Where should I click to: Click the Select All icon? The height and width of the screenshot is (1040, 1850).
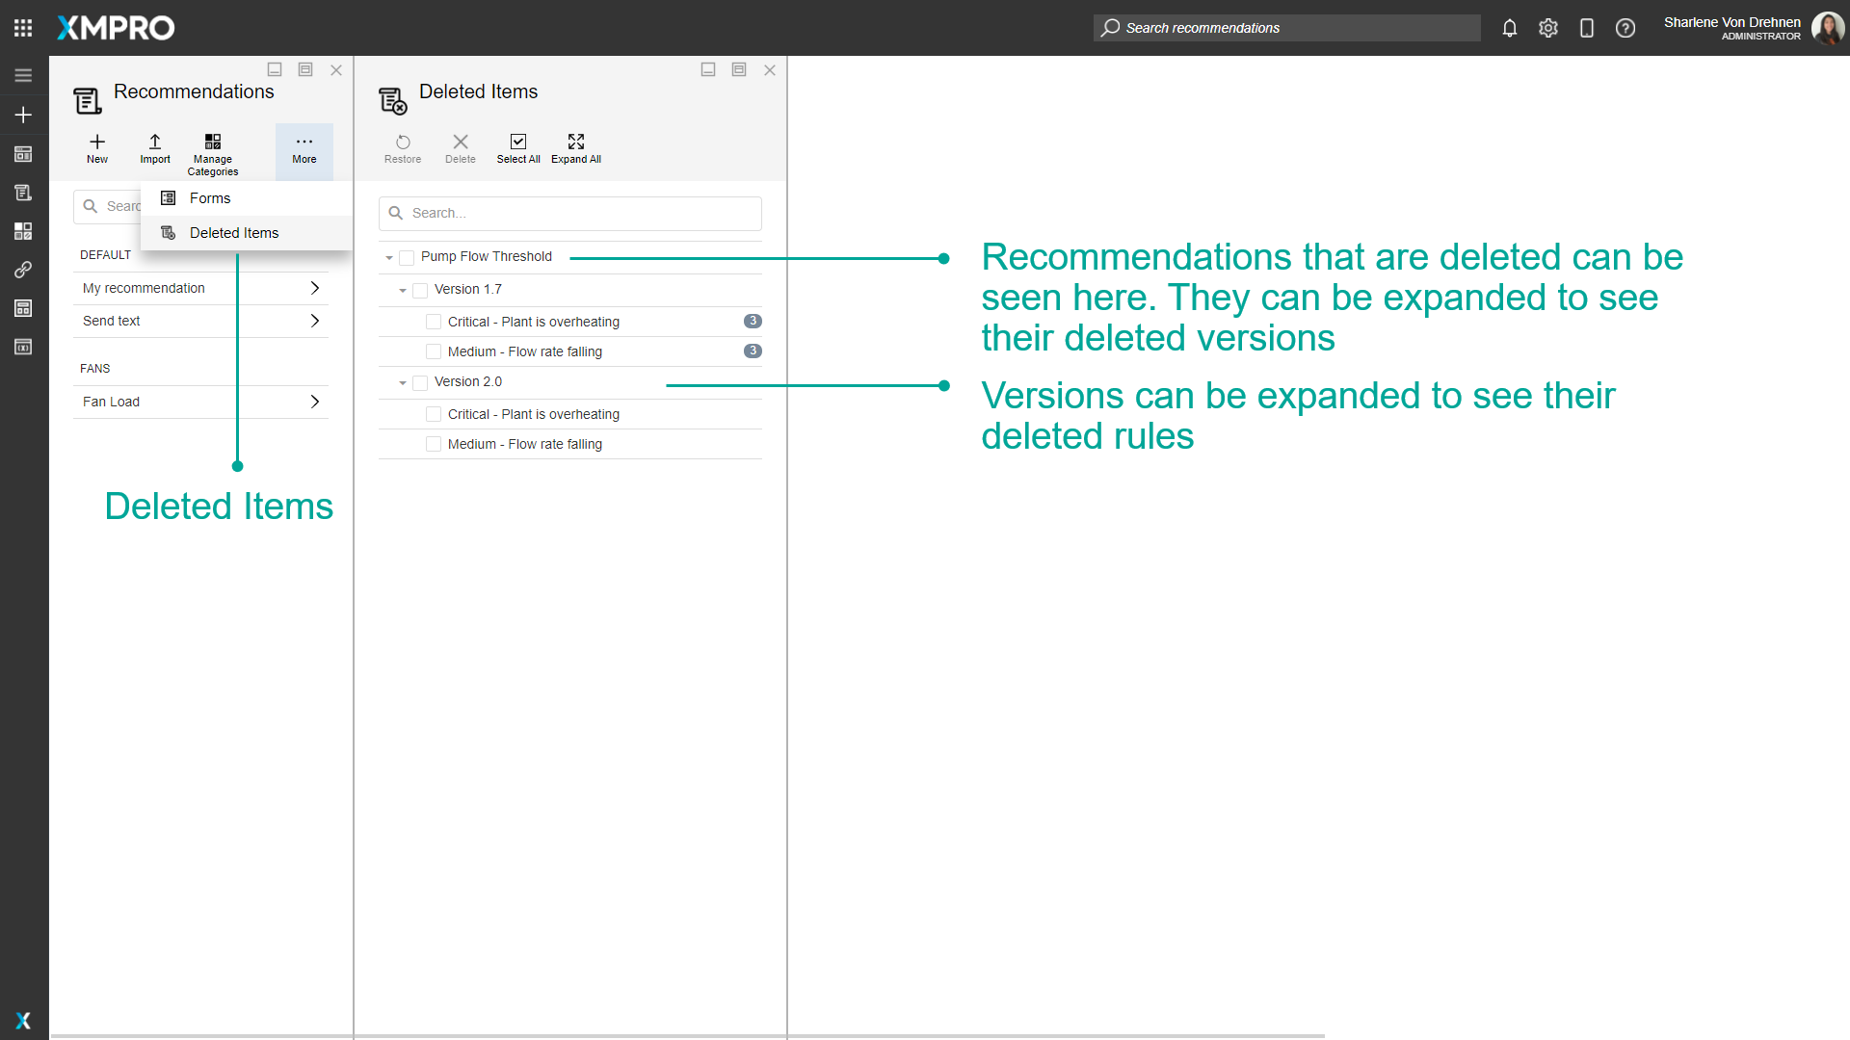coord(518,143)
